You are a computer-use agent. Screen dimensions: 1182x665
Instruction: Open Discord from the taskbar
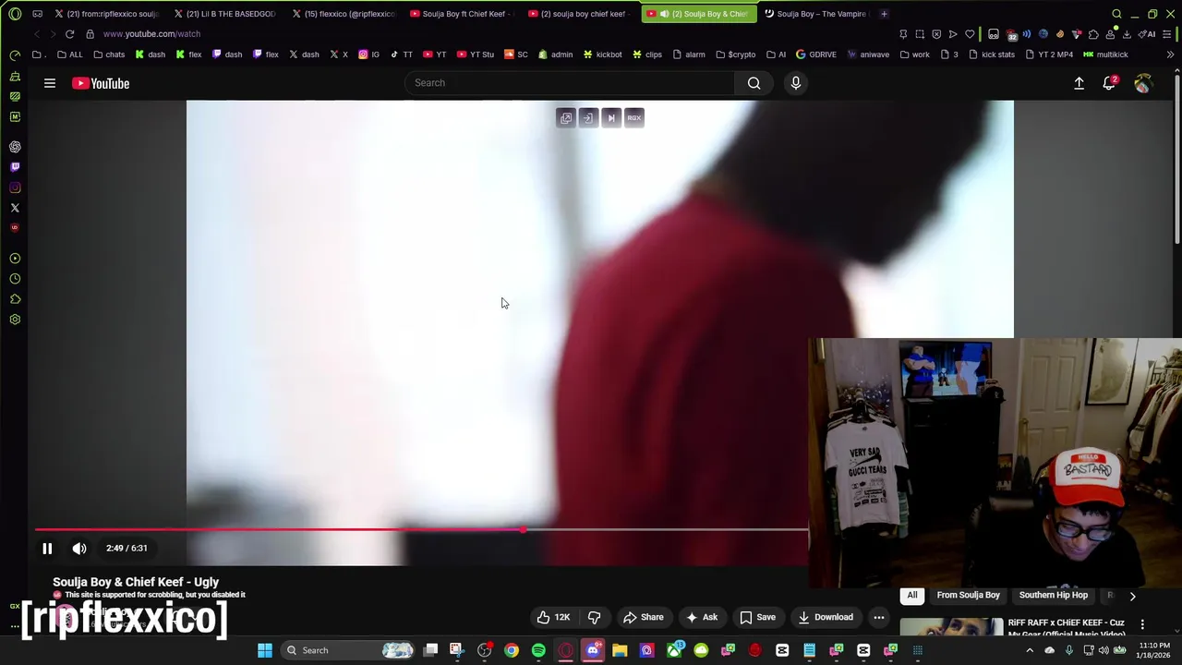click(593, 650)
